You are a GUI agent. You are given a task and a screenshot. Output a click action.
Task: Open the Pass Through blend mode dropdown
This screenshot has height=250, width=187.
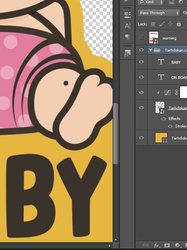[x=159, y=13]
